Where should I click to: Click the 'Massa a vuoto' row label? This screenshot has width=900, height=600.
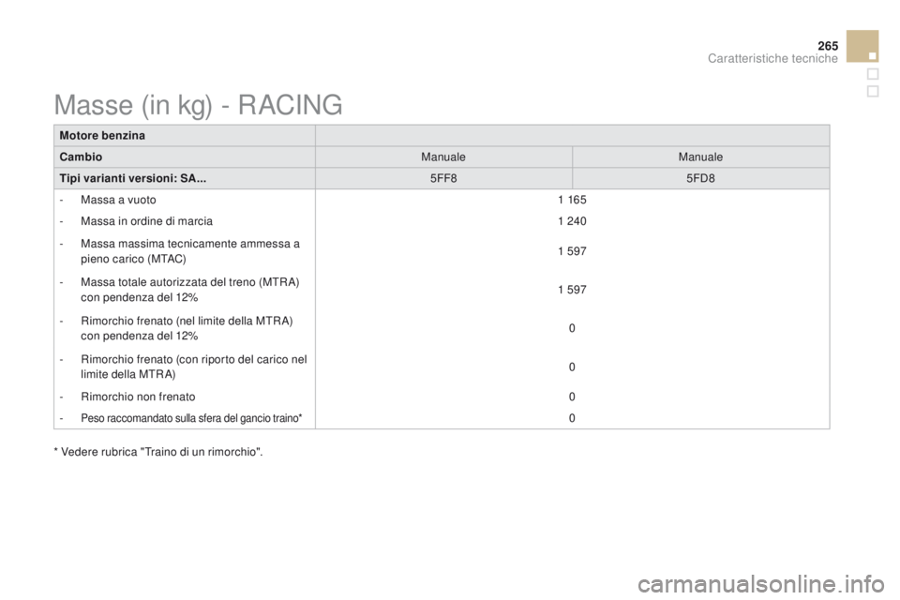point(118,200)
